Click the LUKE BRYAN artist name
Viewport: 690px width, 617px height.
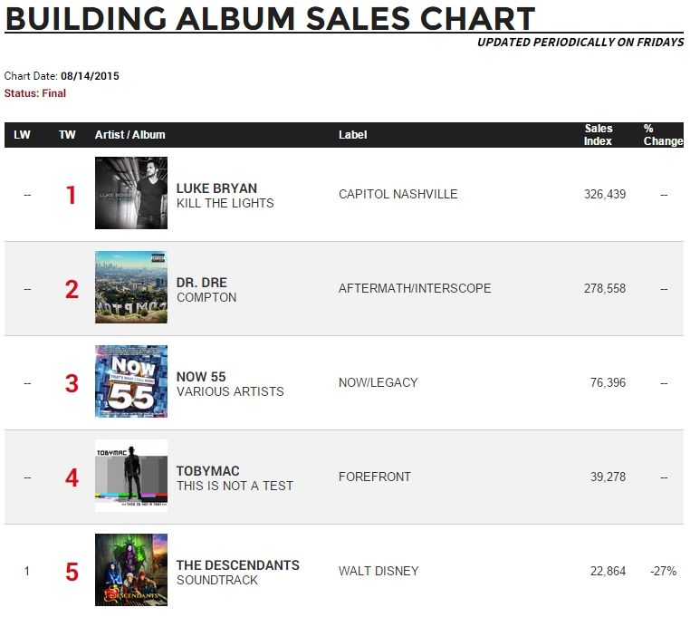click(216, 188)
